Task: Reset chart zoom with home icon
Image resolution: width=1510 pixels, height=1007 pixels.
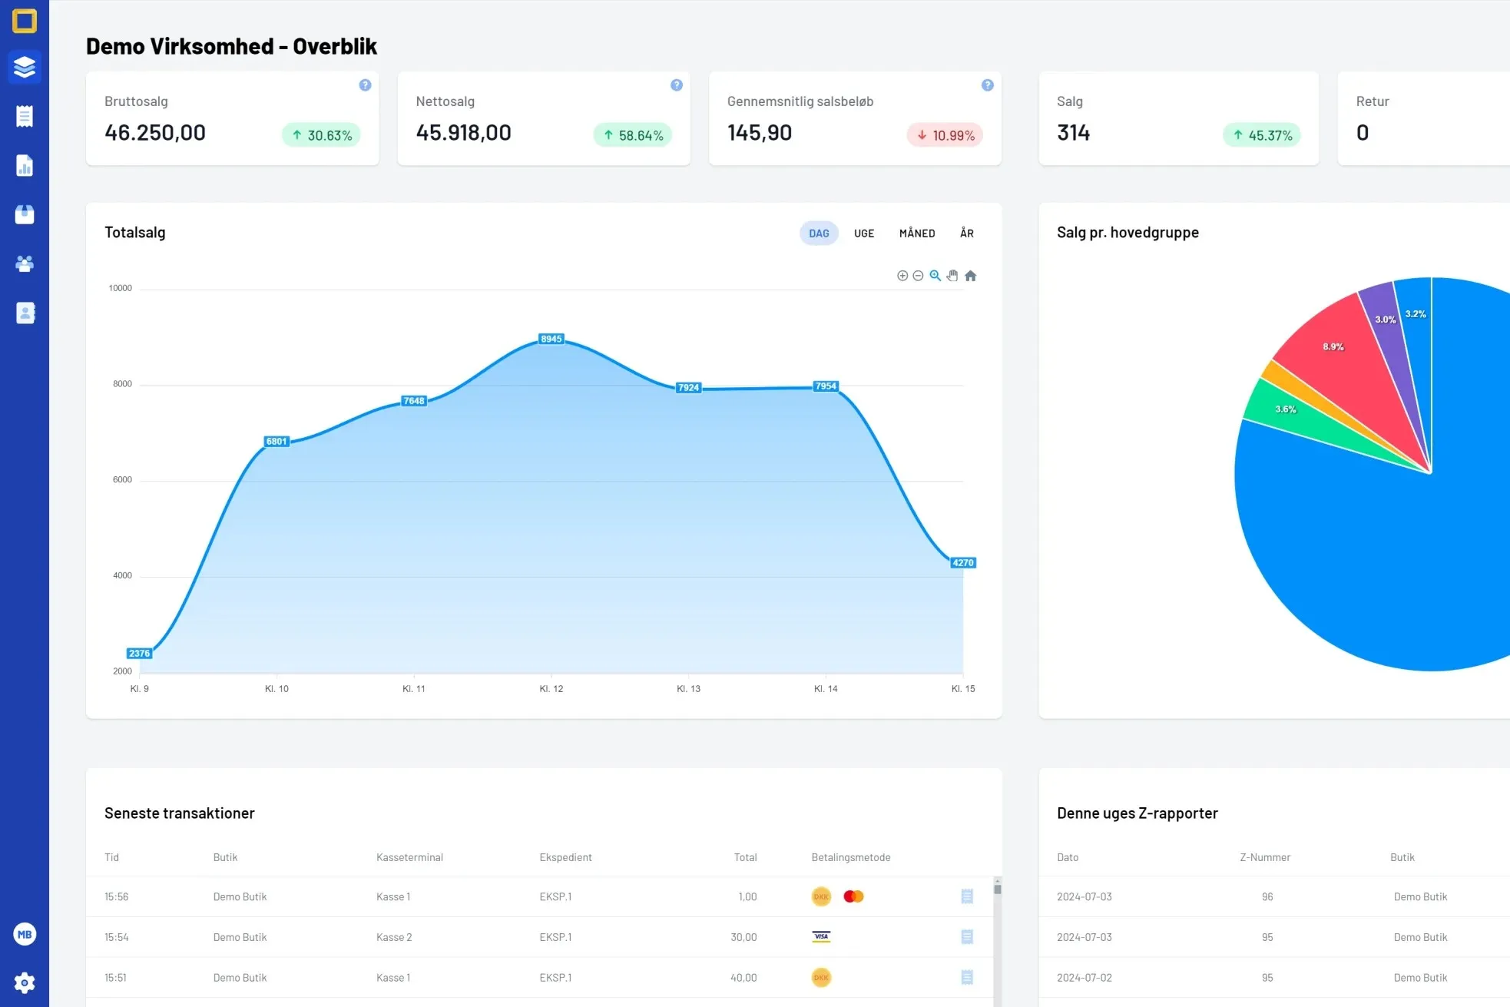Action: pos(971,276)
